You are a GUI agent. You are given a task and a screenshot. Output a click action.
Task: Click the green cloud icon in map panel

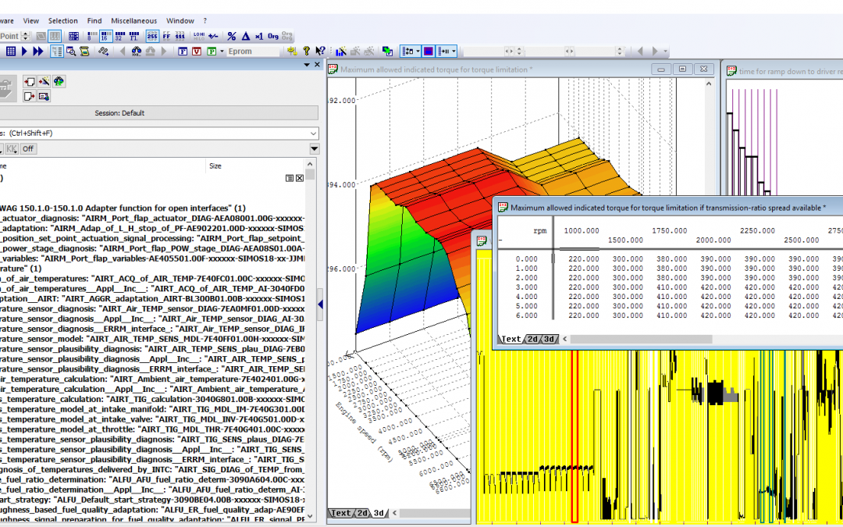[x=59, y=82]
